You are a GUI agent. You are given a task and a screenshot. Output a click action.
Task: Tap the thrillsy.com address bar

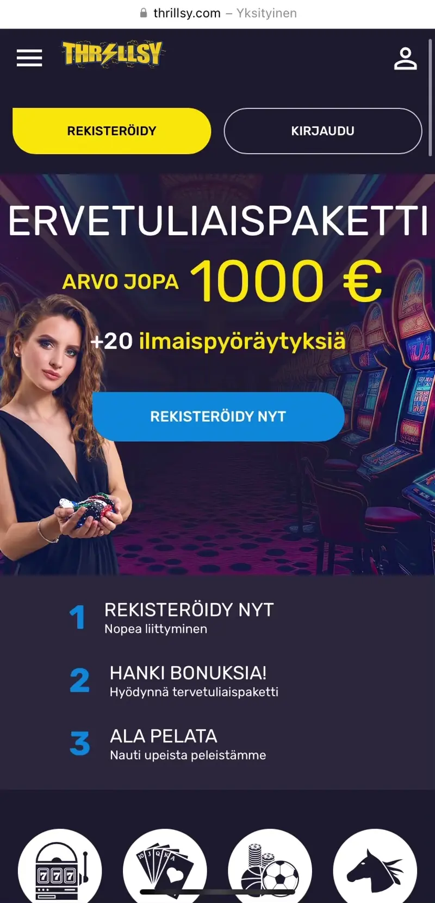click(217, 13)
